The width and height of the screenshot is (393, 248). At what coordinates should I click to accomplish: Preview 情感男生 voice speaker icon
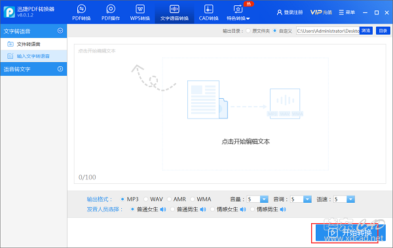click(x=283, y=209)
